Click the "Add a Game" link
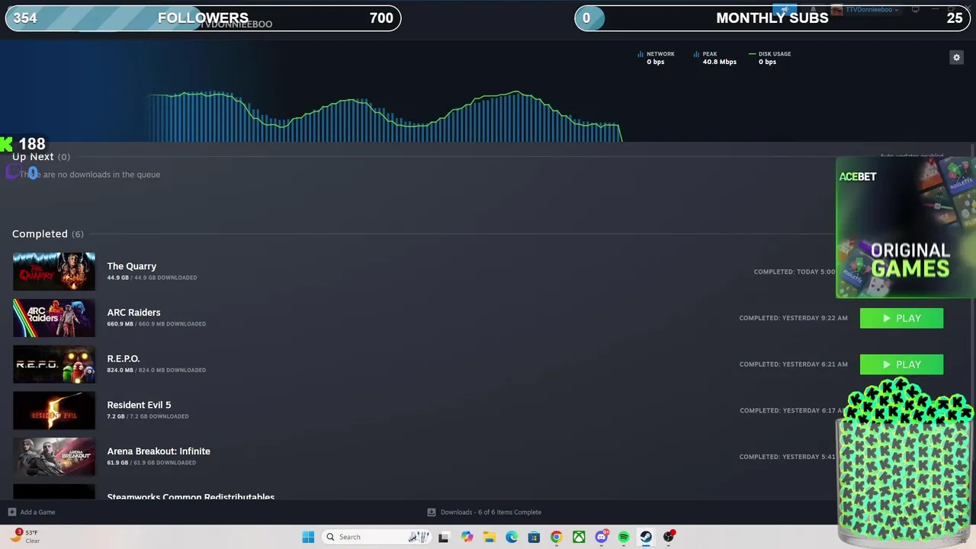The height and width of the screenshot is (549, 976). [x=37, y=512]
